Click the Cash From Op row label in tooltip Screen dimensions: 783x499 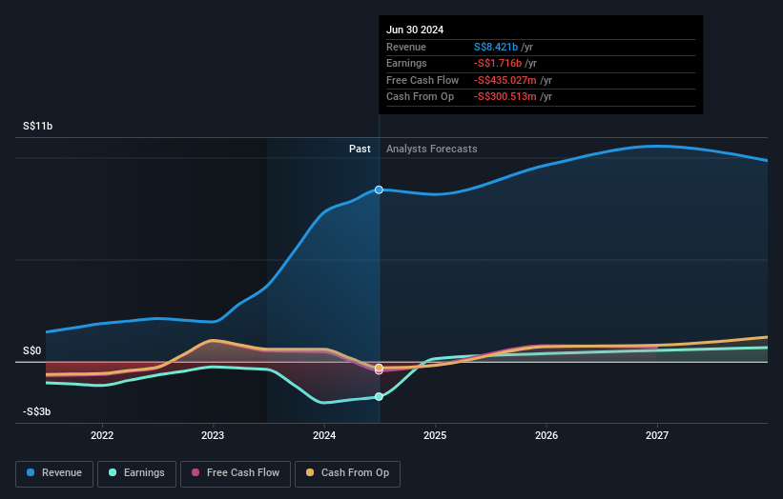(420, 97)
